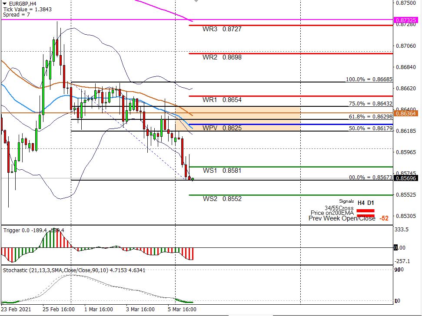Click the orange 0.86364 price tag
Viewport: 422px width, 316px height.
[406, 114]
